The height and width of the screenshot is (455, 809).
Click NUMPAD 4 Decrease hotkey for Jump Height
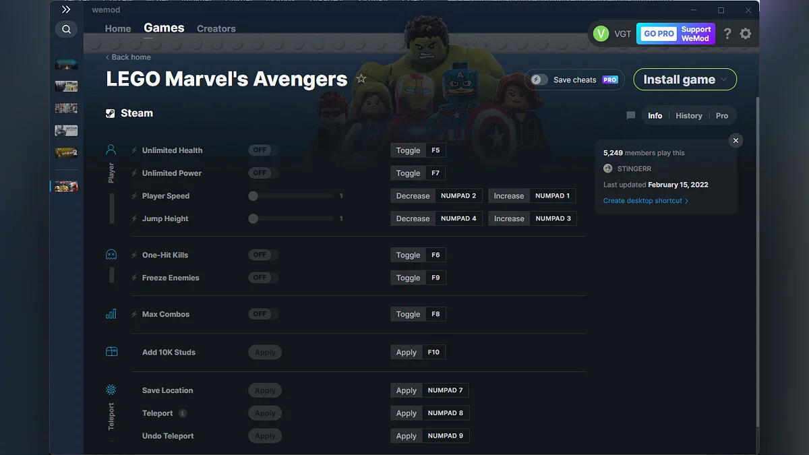pyautogui.click(x=458, y=218)
